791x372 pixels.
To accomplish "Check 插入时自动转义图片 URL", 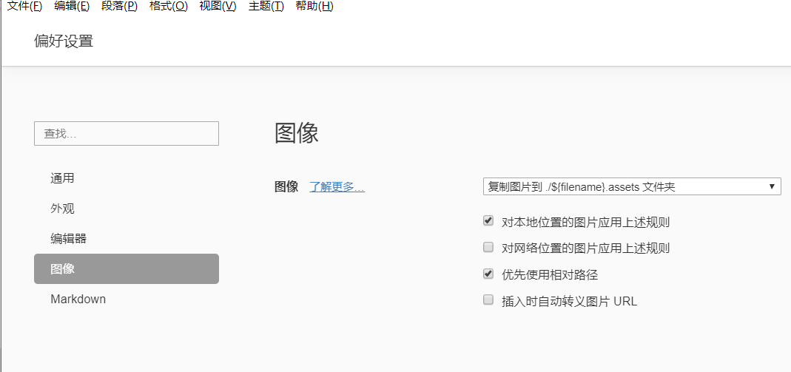I will coord(488,300).
